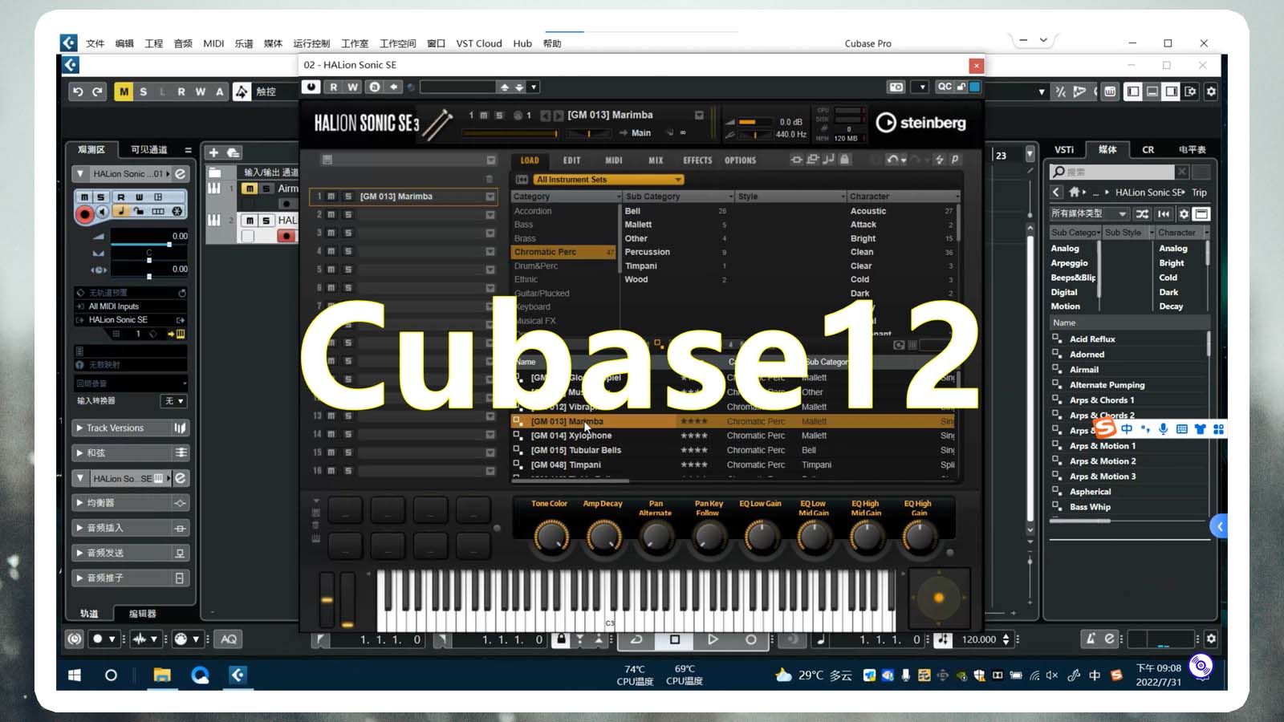Toggle the global Read R automation button

pyautogui.click(x=181, y=91)
